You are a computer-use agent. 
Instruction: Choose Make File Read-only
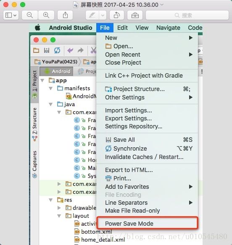pyautogui.click(x=147, y=211)
